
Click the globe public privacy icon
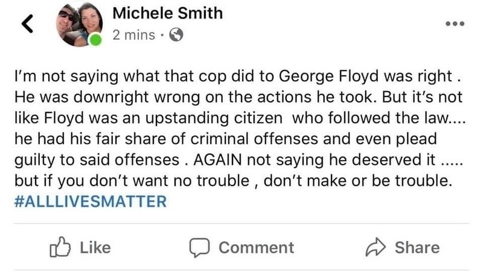pyautogui.click(x=176, y=35)
